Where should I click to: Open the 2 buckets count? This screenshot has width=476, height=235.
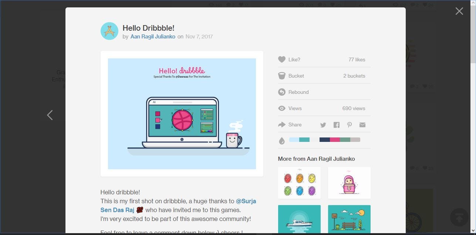pyautogui.click(x=354, y=76)
